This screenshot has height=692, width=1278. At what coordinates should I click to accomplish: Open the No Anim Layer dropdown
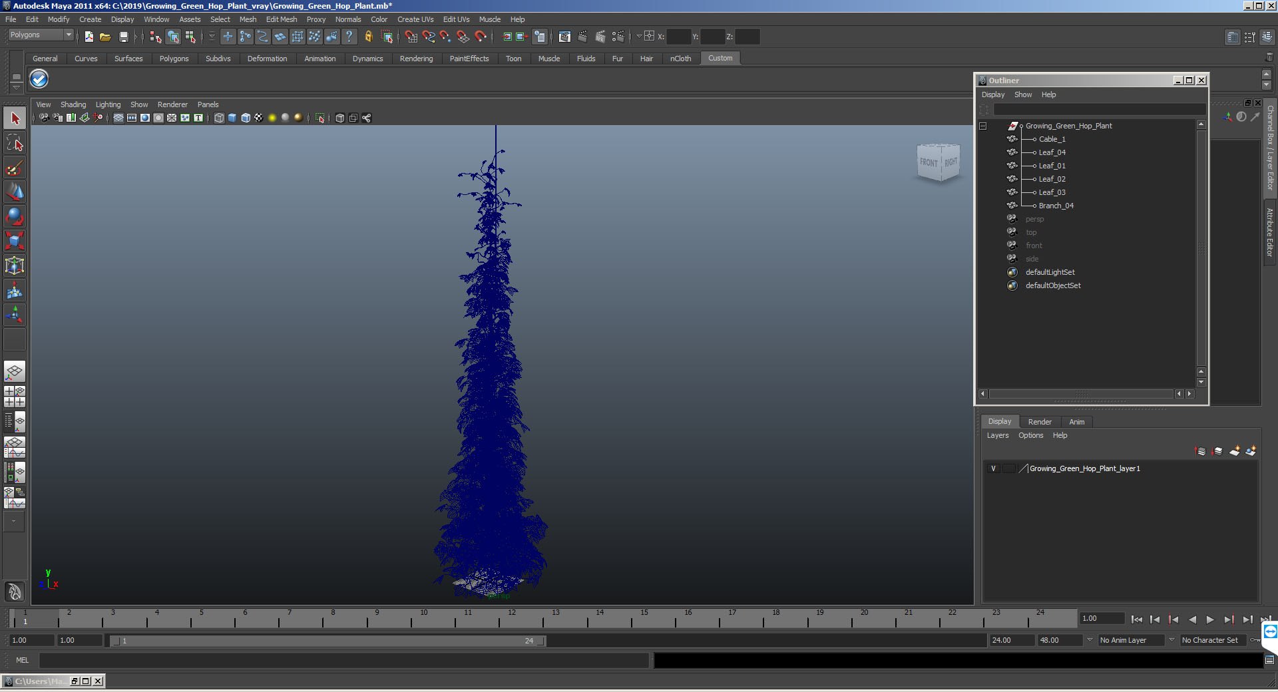coord(1130,640)
